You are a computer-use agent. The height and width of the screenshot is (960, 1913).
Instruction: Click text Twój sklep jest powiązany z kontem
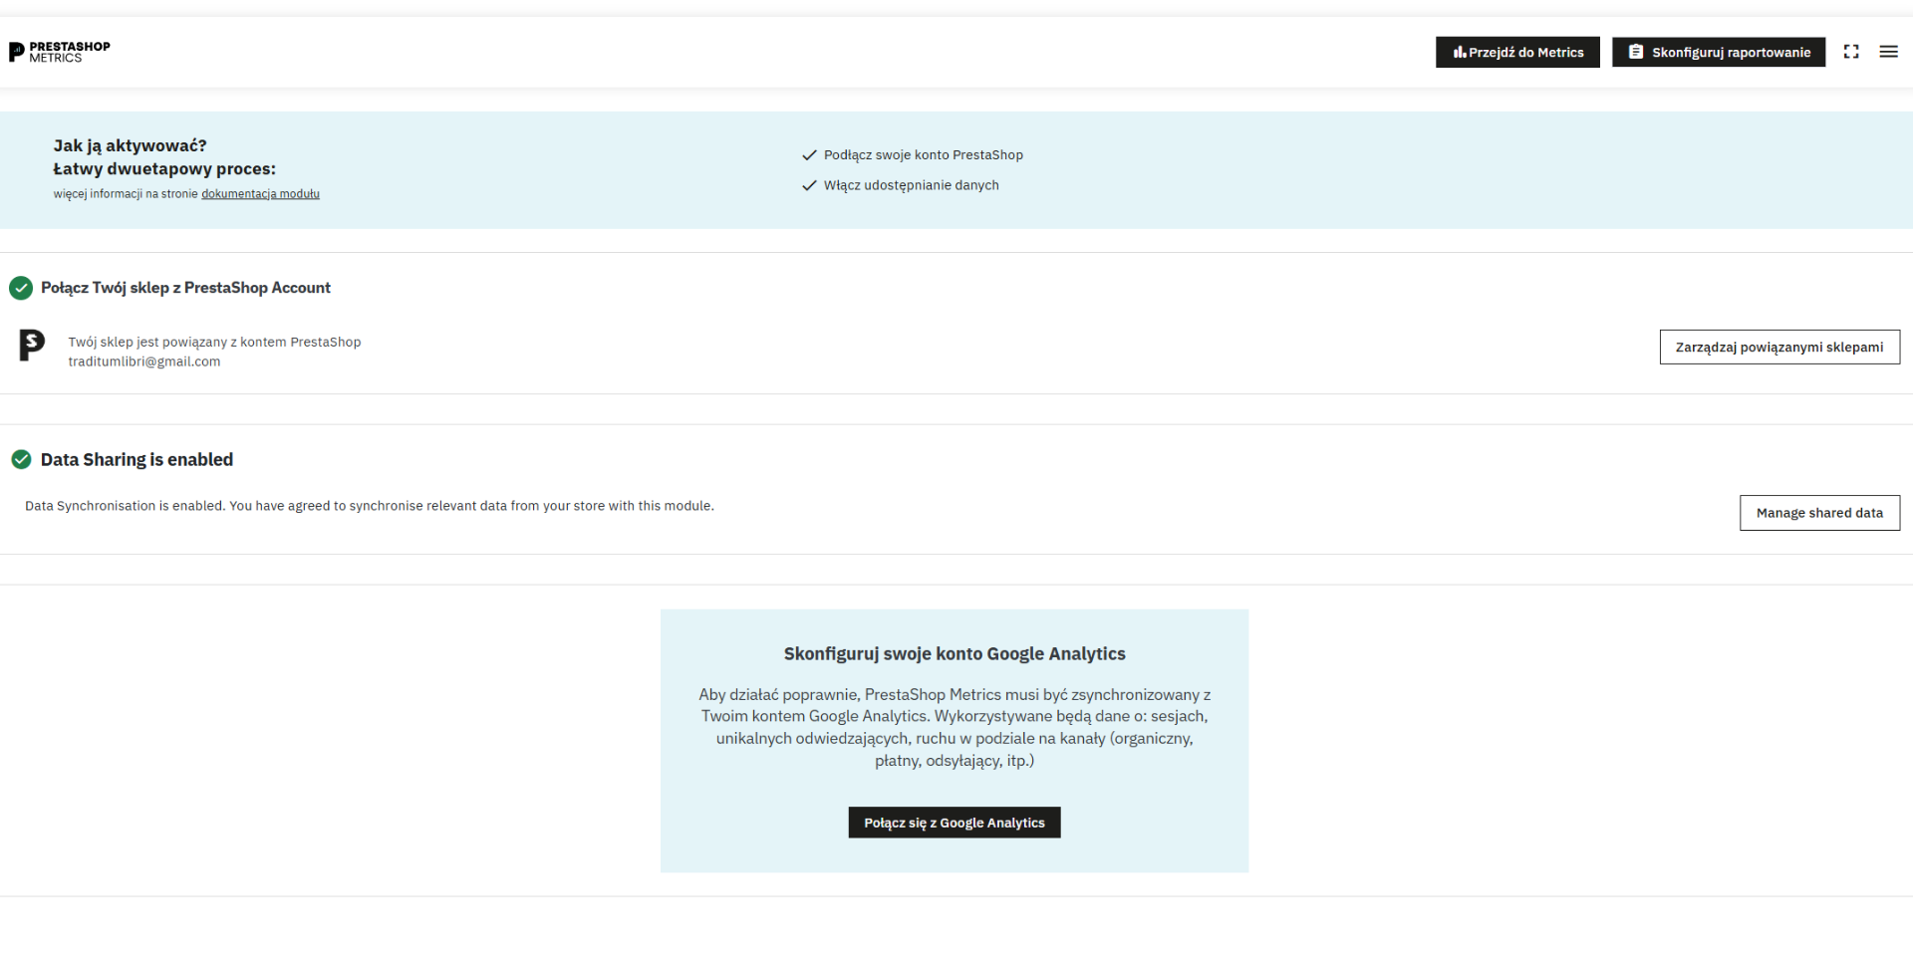214,342
